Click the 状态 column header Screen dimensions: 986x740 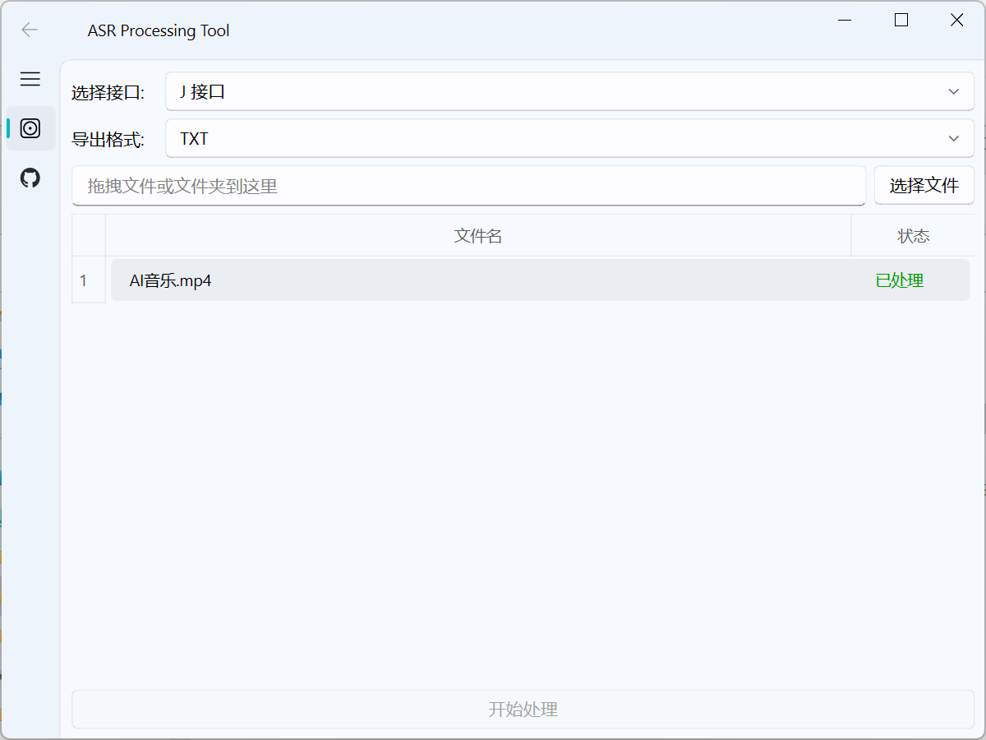913,235
